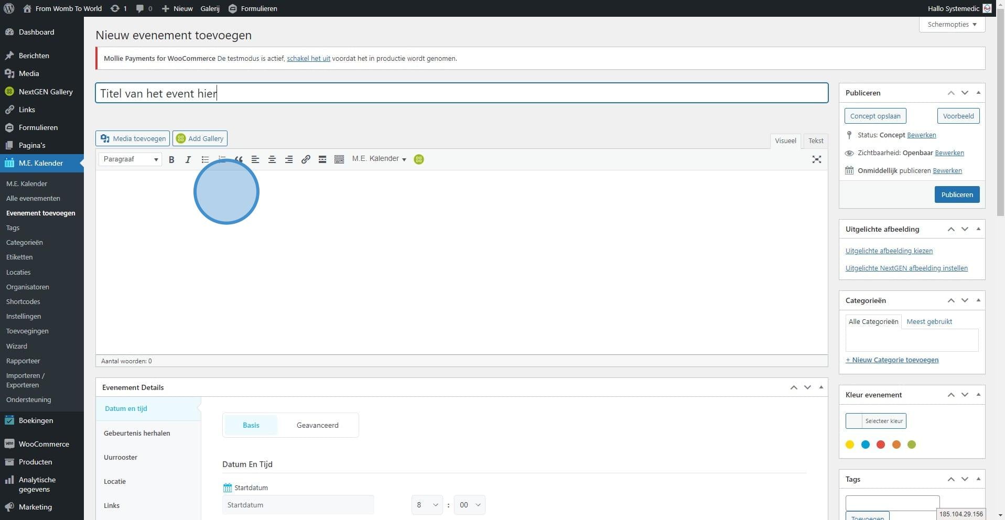
Task: Open the Selecteer kleur color picker
Action: (x=876, y=421)
